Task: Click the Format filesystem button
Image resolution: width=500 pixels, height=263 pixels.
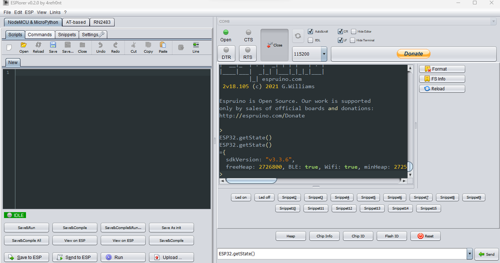Action: 442,69
